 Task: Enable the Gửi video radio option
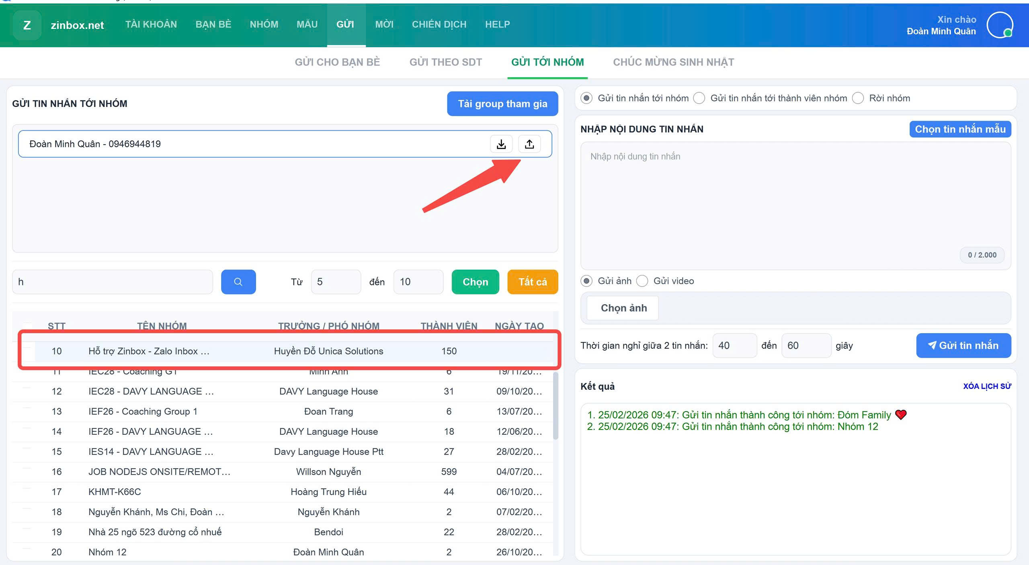tap(642, 281)
